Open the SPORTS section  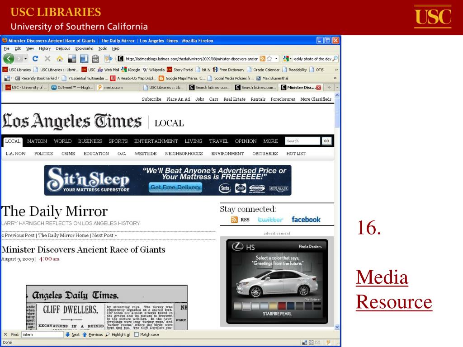click(x=118, y=141)
